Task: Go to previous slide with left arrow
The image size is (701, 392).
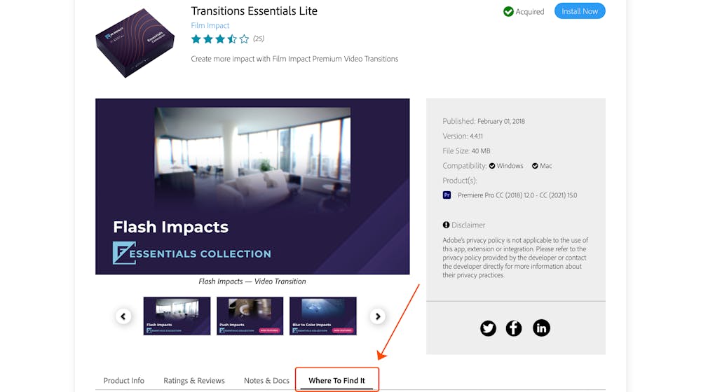Action: 123,316
